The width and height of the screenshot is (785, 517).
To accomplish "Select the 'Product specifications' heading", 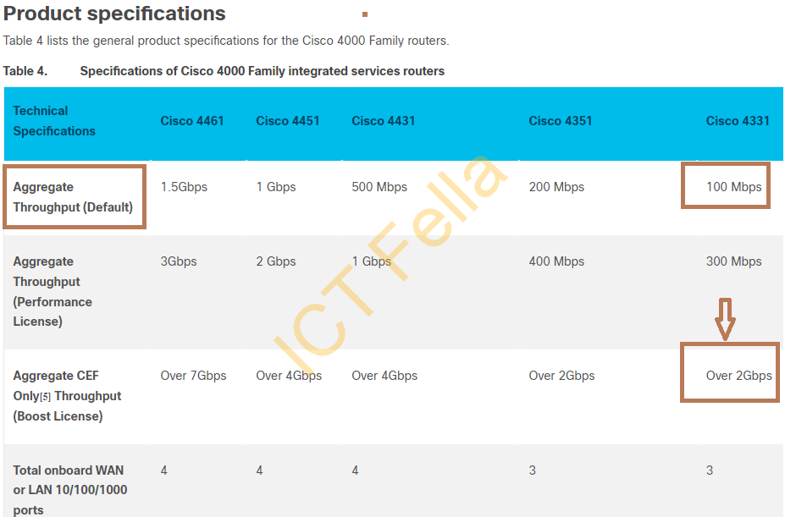I will 114,14.
